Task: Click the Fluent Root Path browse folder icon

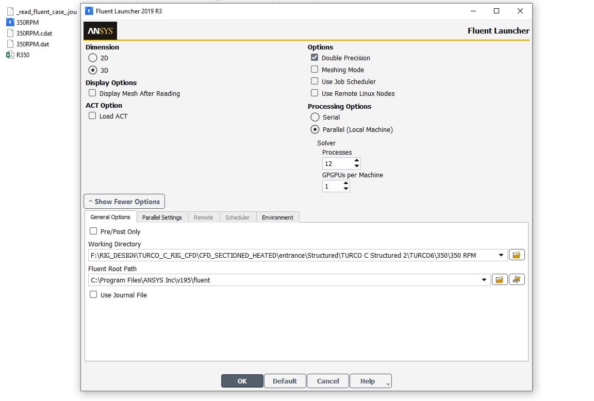Action: 499,280
